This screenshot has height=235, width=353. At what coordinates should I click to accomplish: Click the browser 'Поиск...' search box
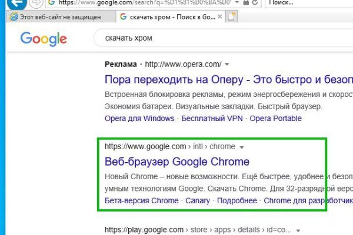coord(306,3)
